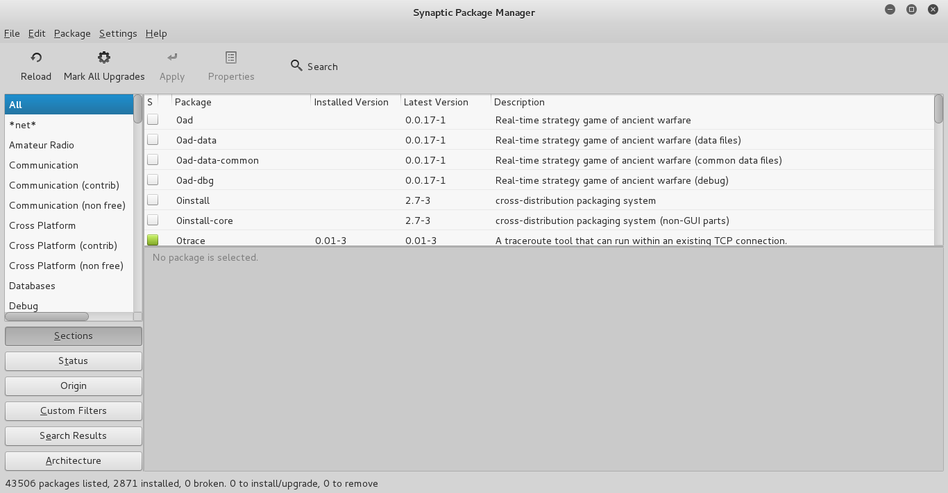Open the Settings menu
The height and width of the screenshot is (493, 948).
pyautogui.click(x=118, y=33)
